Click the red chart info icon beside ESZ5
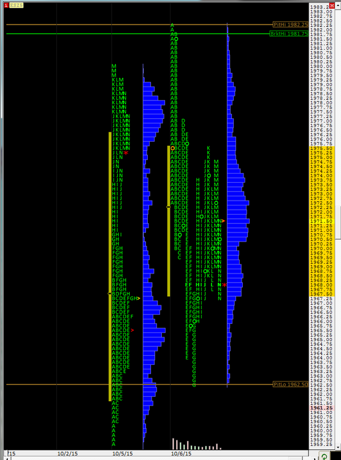The height and width of the screenshot is (460, 341). (7, 6)
